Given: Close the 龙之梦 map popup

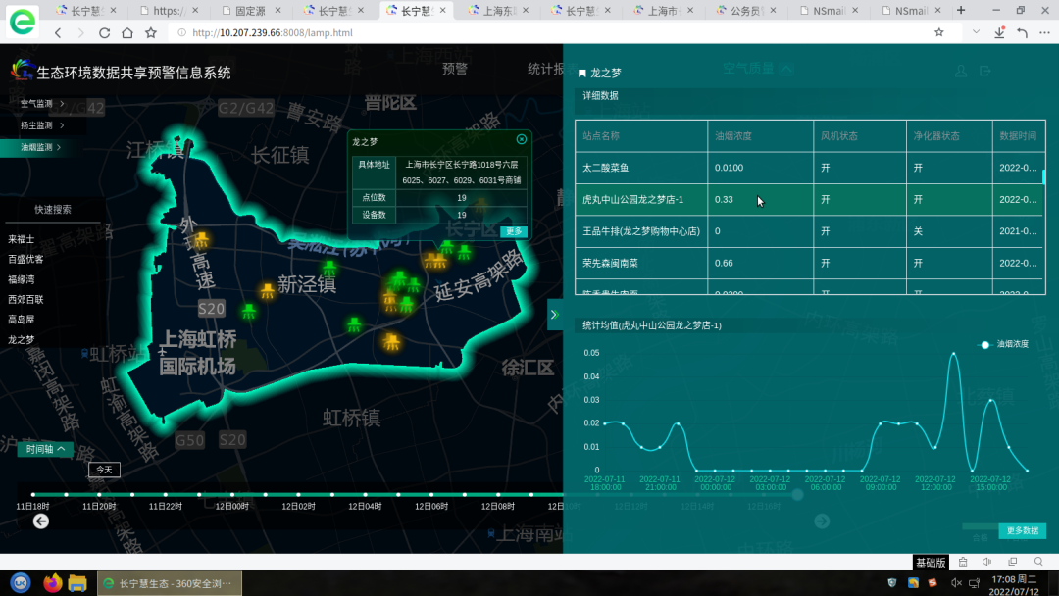Looking at the screenshot, I should [x=522, y=139].
